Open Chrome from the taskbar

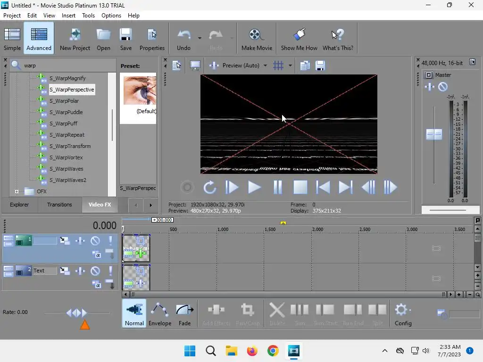click(273, 351)
